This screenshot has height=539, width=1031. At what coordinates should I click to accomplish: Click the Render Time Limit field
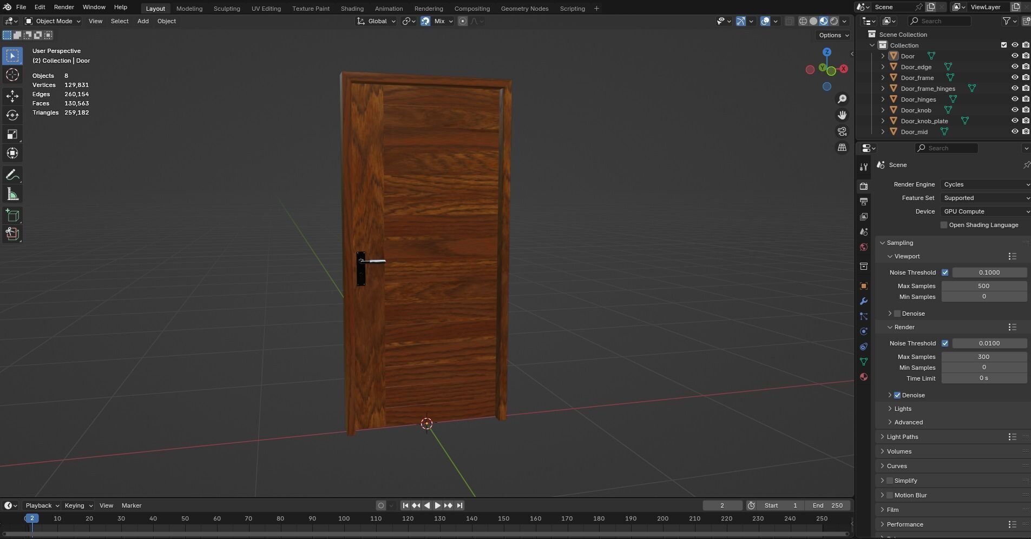pos(984,378)
